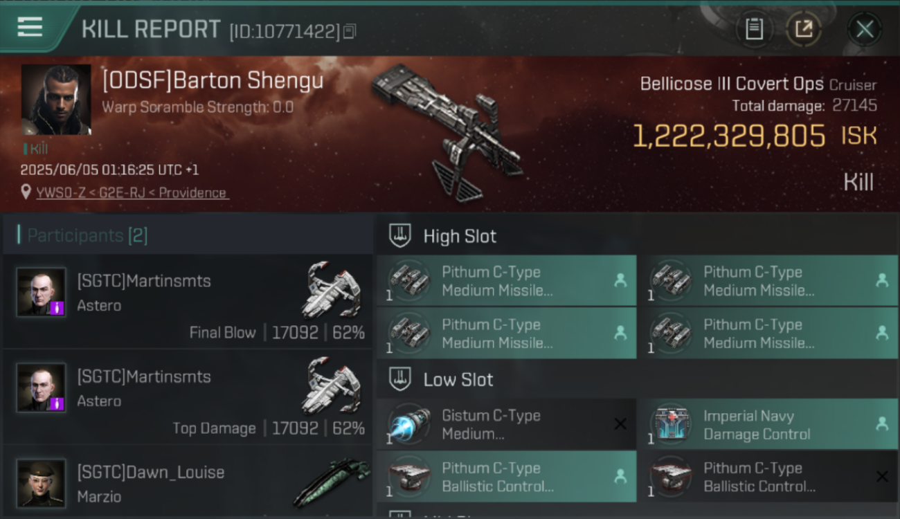Click the first Pithum C-Type Medium Missile icon

(409, 280)
